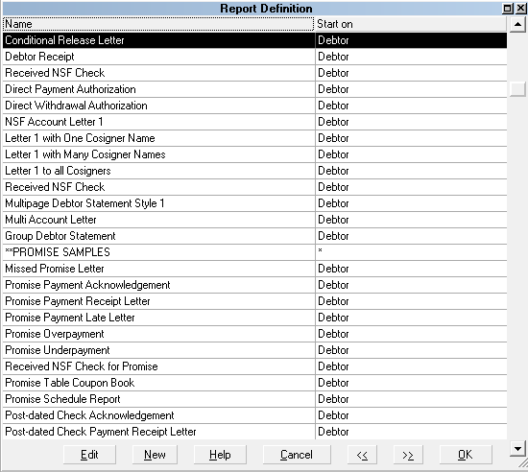Image resolution: width=528 pixels, height=472 pixels.
Task: Confirm selection with the OK button
Action: click(x=466, y=455)
